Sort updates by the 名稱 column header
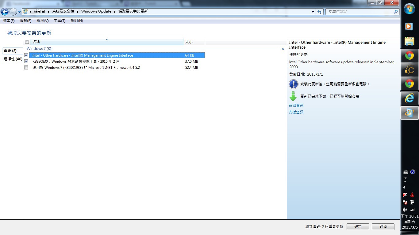The width and height of the screenshot is (419, 235). pos(107,42)
